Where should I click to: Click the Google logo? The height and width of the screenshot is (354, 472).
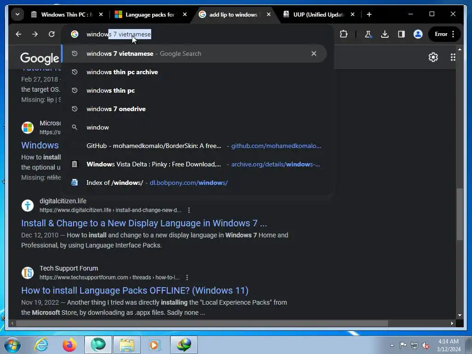click(40, 58)
